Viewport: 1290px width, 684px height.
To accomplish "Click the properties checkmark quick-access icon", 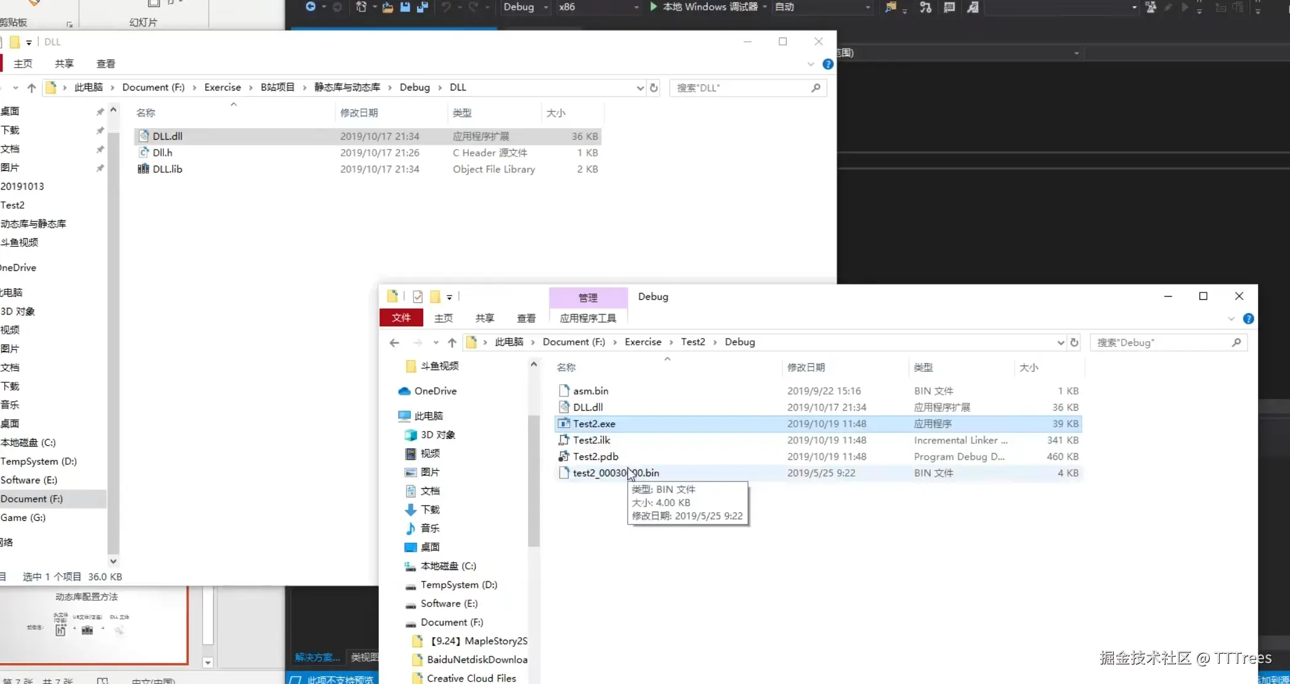I will tap(418, 297).
